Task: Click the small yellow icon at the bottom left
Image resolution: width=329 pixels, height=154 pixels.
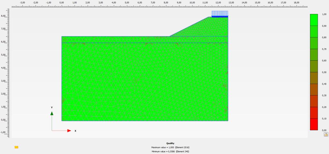Action: click(16, 147)
